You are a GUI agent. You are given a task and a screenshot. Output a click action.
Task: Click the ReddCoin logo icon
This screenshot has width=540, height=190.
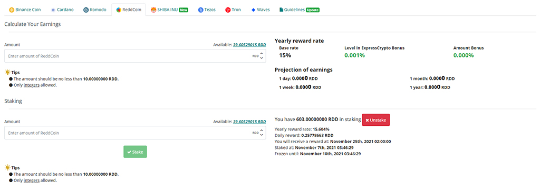(119, 10)
